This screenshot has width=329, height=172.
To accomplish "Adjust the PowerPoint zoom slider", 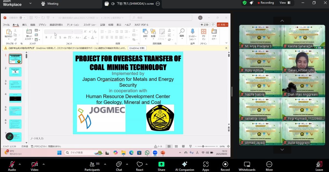I will coord(207,147).
